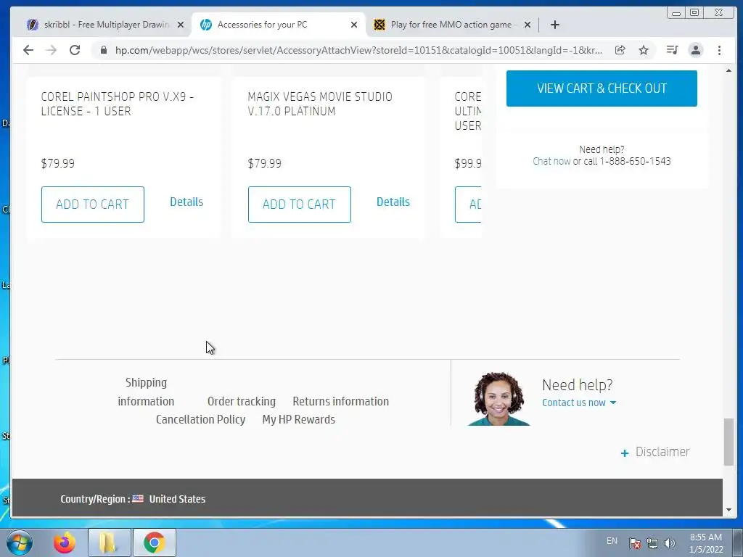The height and width of the screenshot is (557, 743).
Task: Close the MMO action game tab
Action: click(x=528, y=25)
